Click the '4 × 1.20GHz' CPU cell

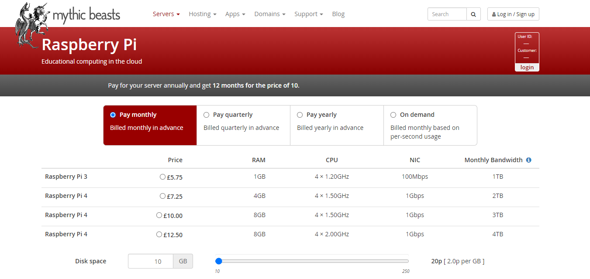pyautogui.click(x=332, y=177)
